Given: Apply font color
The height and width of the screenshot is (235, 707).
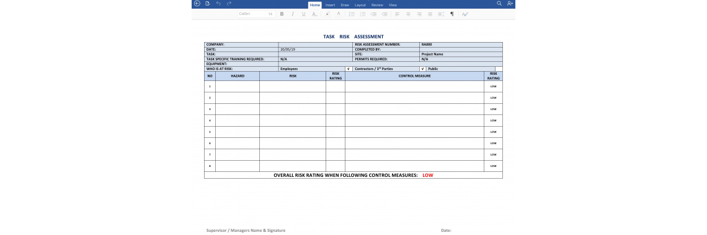Looking at the screenshot, I should click(339, 14).
